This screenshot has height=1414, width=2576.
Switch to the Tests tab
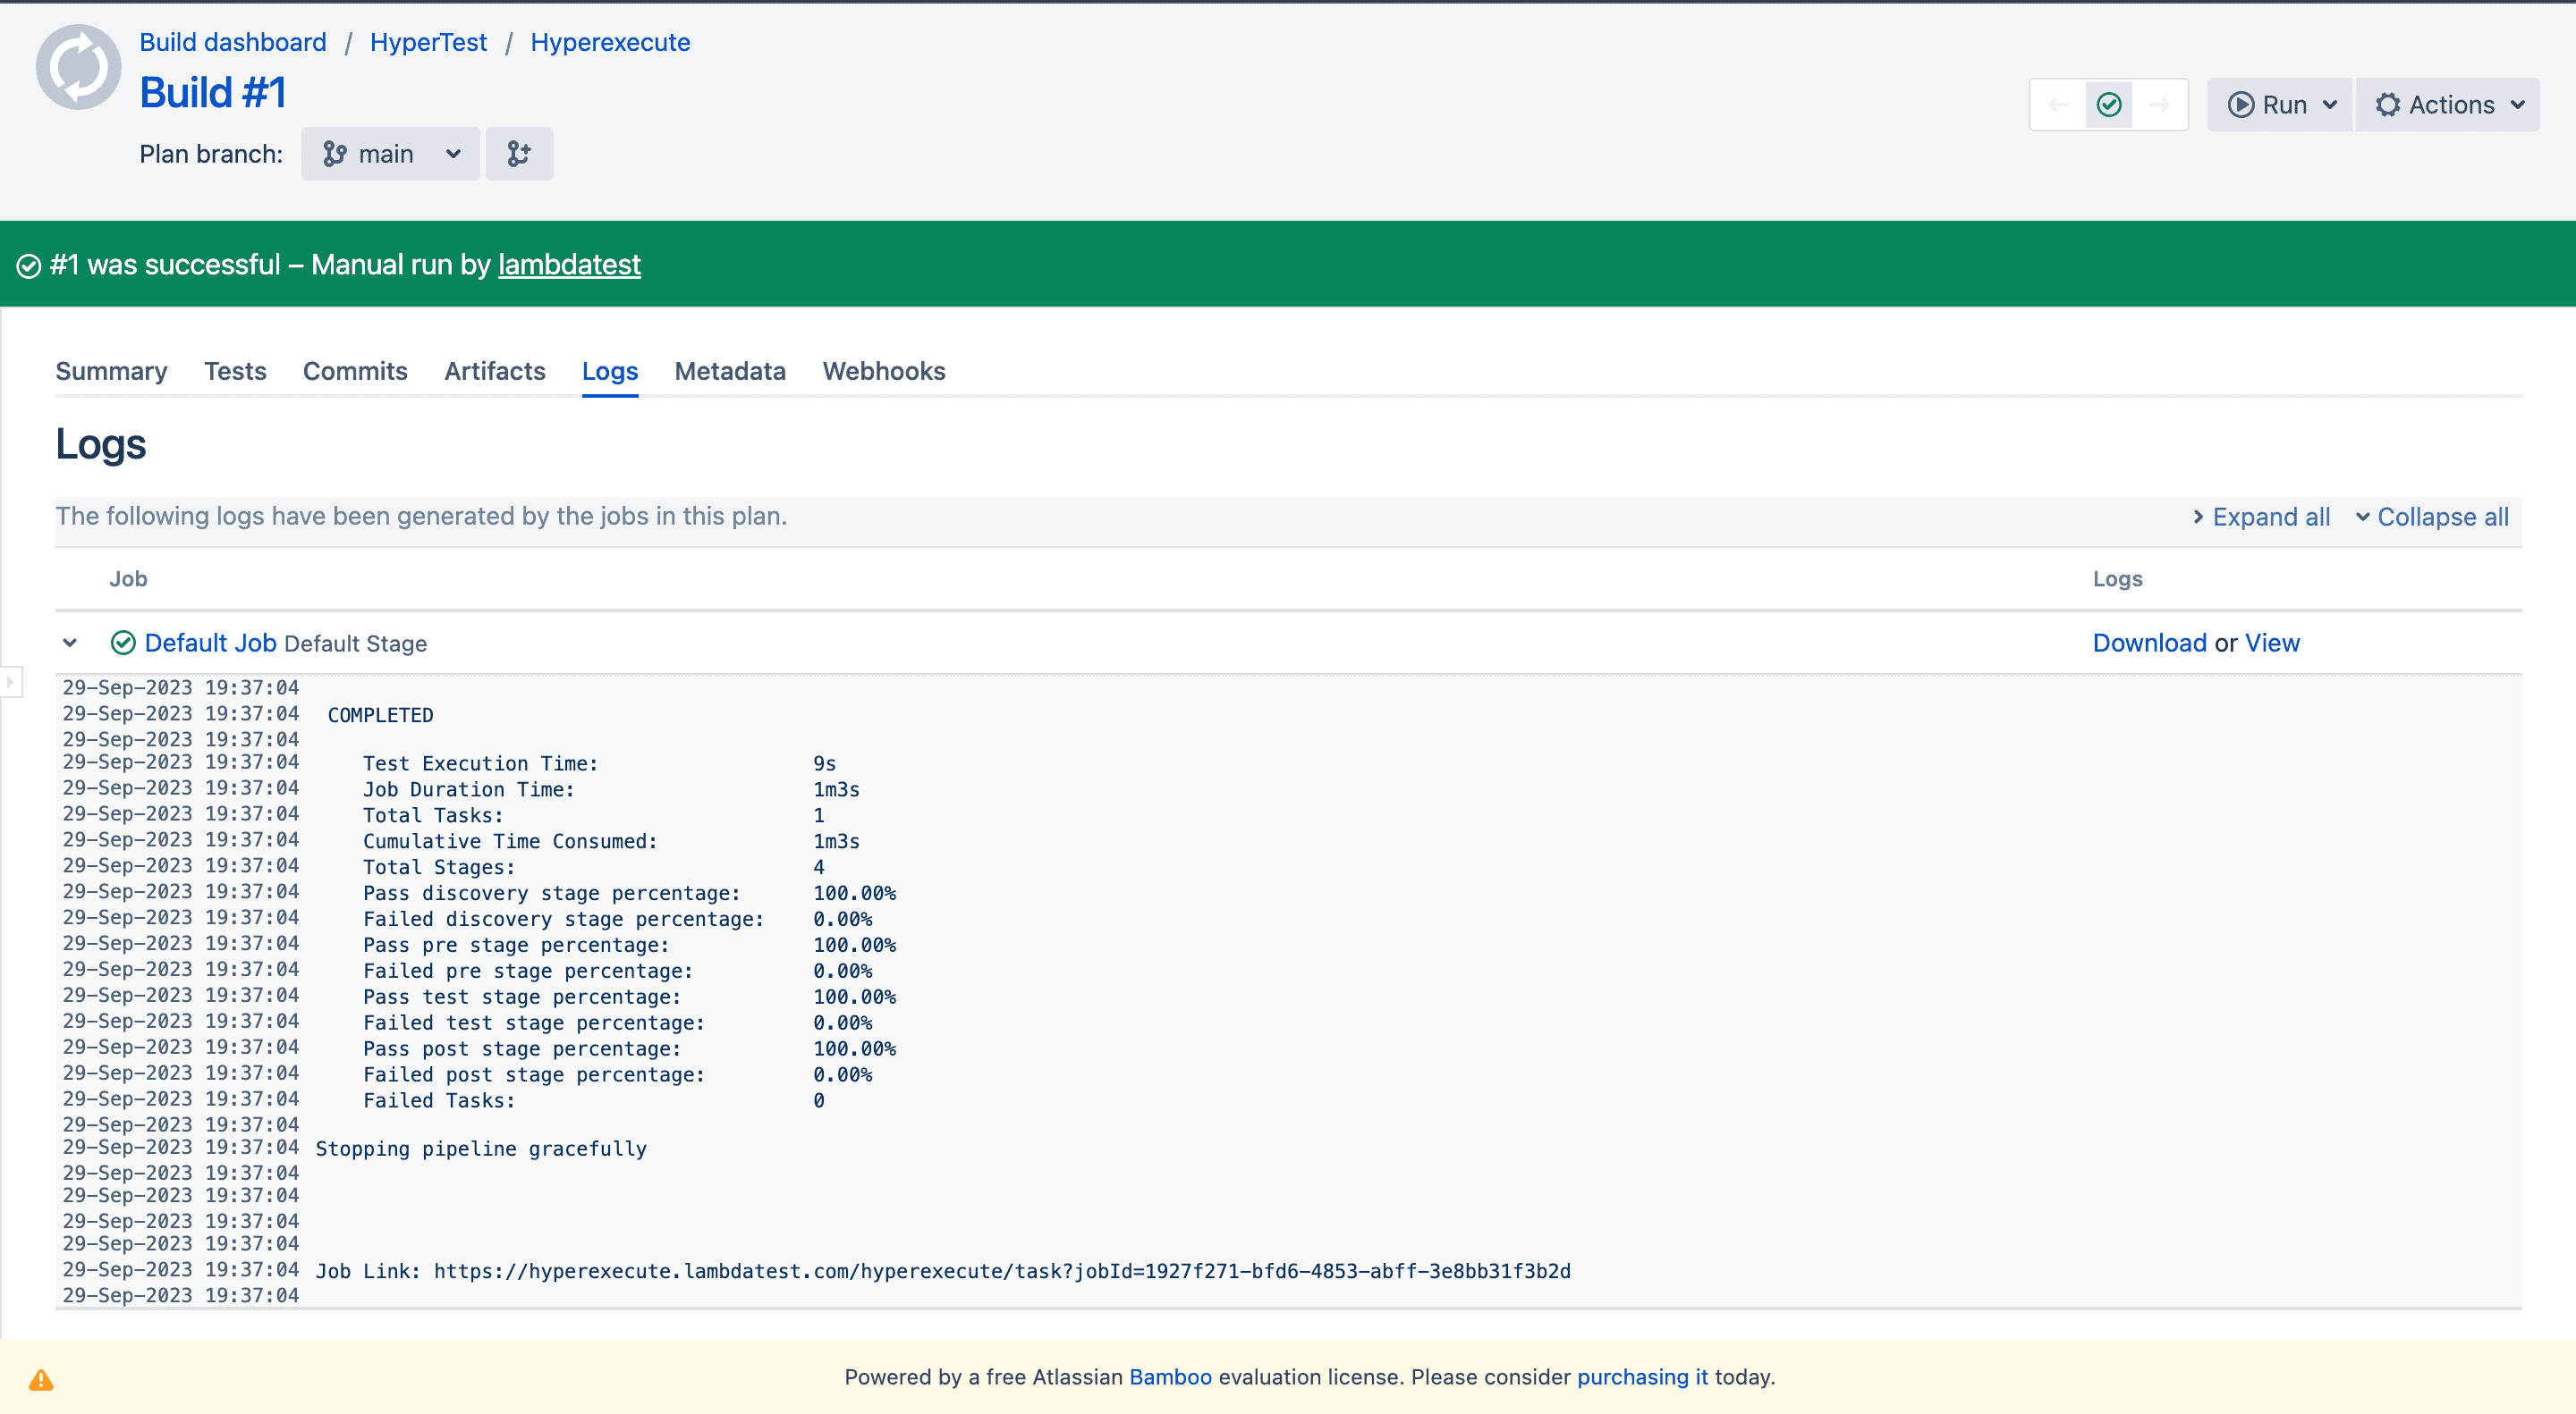pyautogui.click(x=235, y=371)
